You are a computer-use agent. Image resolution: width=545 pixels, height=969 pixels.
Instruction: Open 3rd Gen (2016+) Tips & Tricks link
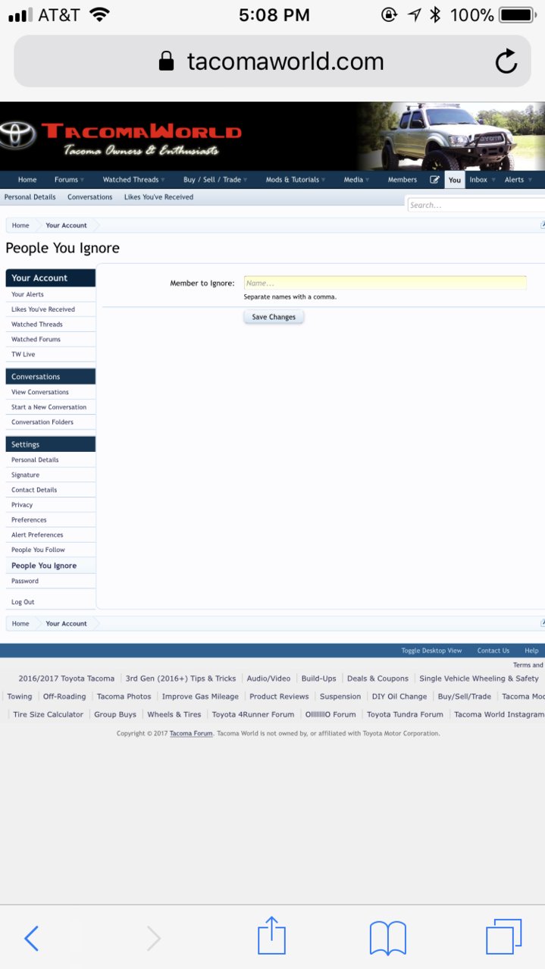tap(180, 679)
